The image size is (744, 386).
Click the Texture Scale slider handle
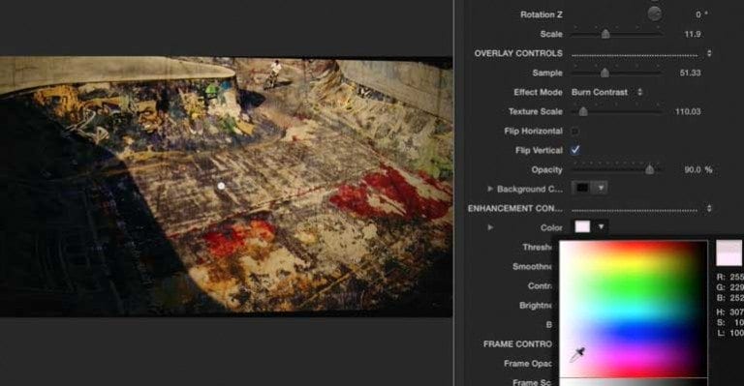click(x=583, y=111)
